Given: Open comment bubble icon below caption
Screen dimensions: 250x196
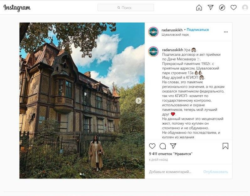Looking at the screenshot, I should [162, 146].
